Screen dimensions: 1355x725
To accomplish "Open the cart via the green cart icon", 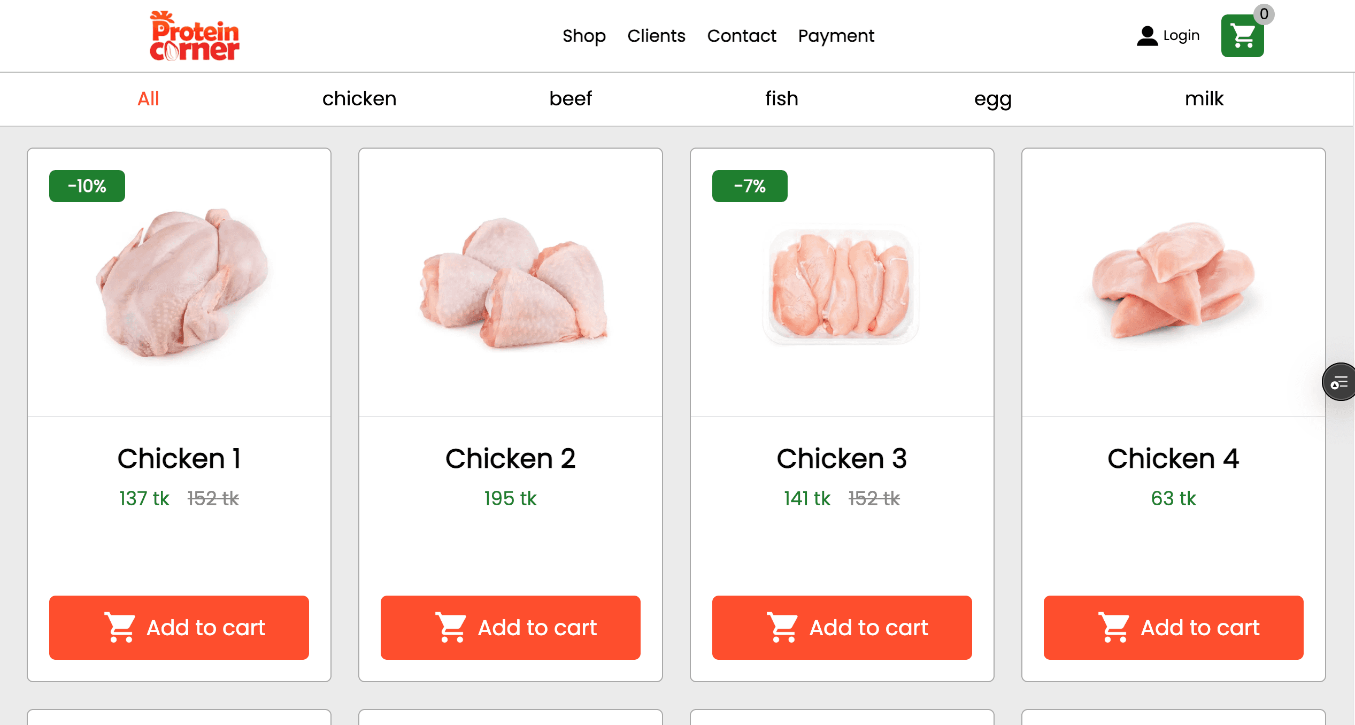I will pyautogui.click(x=1242, y=35).
